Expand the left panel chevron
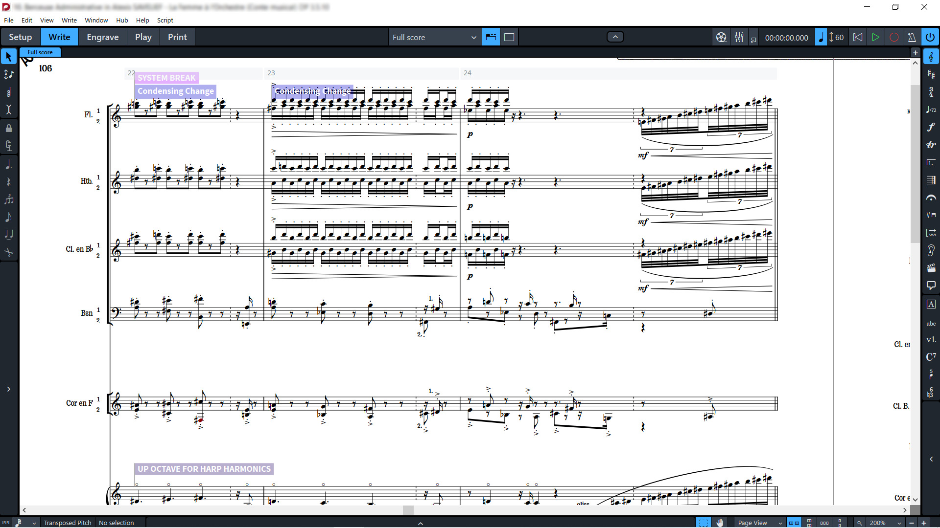 tap(8, 389)
